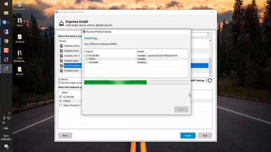Click the Name column header in features
Screen dimensions: 271x152
tap(65, 92)
